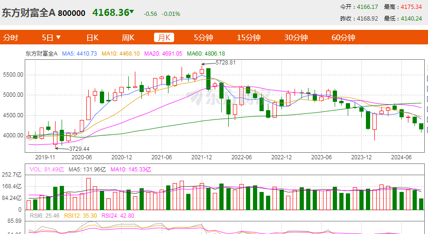The width and height of the screenshot is (428, 234).
Task: Click the 4000.00 y-axis label
Action: (x=13, y=135)
